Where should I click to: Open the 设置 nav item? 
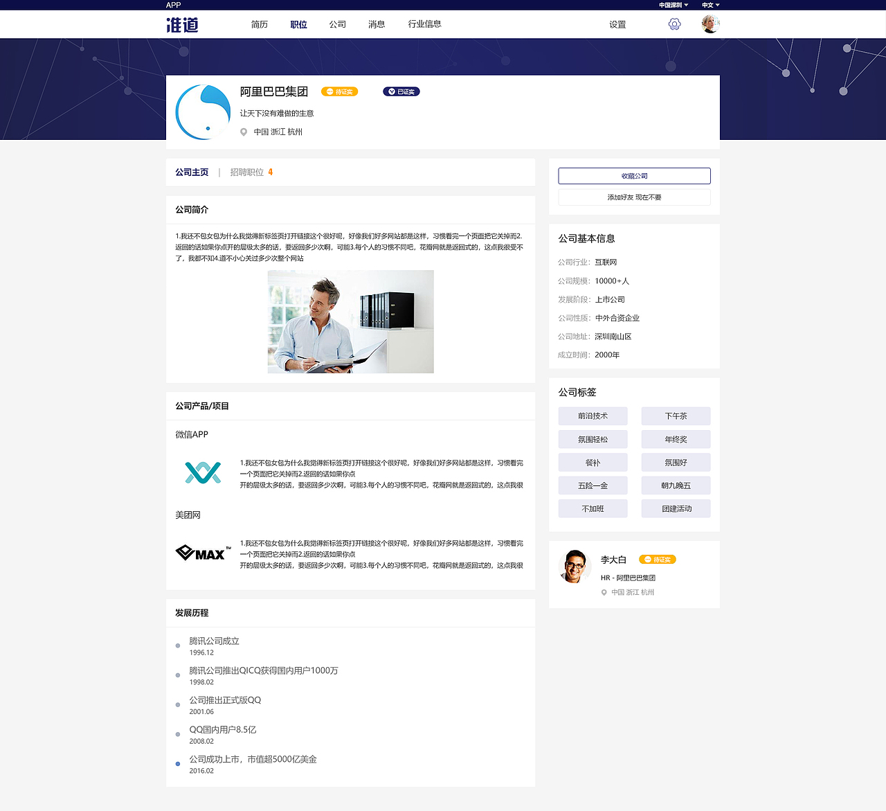pyautogui.click(x=617, y=24)
